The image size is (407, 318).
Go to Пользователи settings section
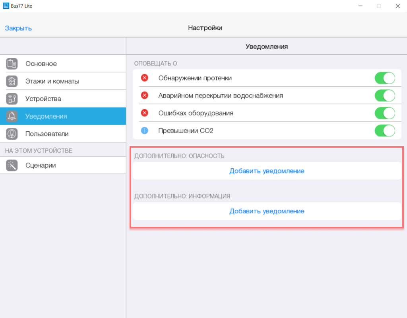pos(47,134)
